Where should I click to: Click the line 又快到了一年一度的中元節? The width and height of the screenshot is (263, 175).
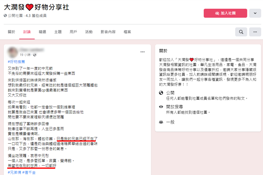point(30,68)
